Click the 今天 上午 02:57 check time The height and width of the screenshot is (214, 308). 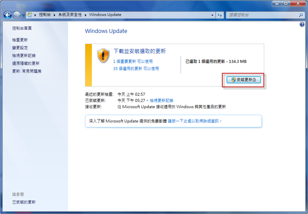click(x=131, y=94)
